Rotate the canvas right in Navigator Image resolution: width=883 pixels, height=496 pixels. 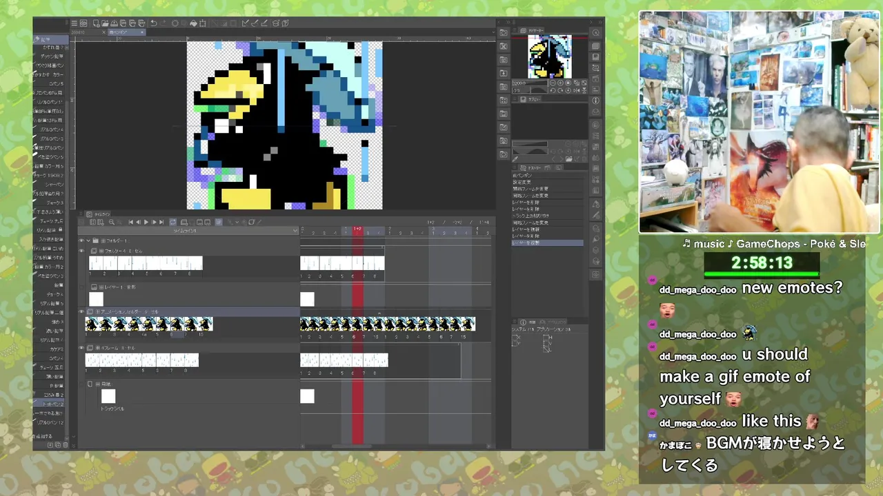click(x=560, y=91)
